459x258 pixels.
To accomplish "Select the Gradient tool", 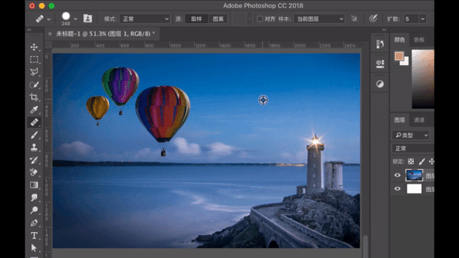I will pyautogui.click(x=34, y=185).
